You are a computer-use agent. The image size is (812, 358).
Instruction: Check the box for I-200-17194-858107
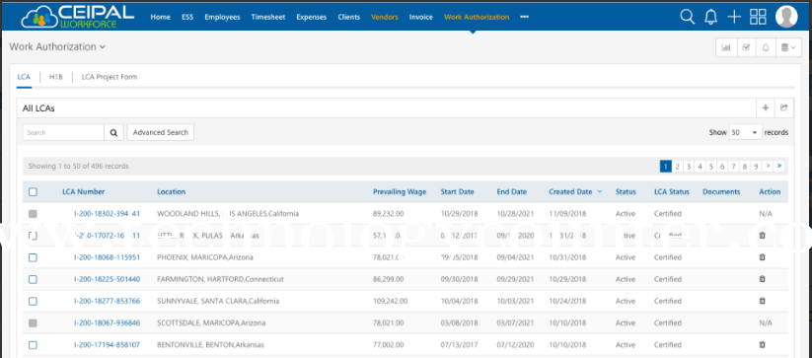coord(33,344)
